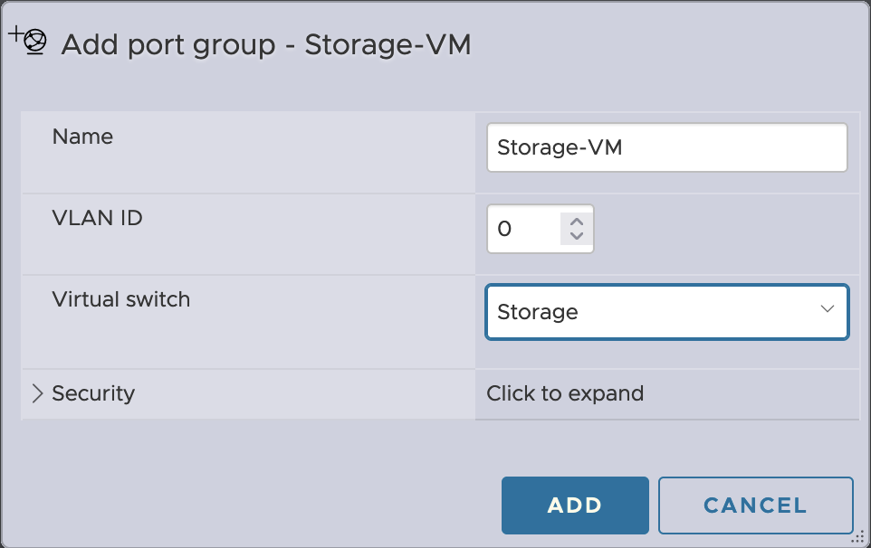The width and height of the screenshot is (871, 548).
Task: Dismiss dialog using the CANCEL button
Action: point(755,505)
